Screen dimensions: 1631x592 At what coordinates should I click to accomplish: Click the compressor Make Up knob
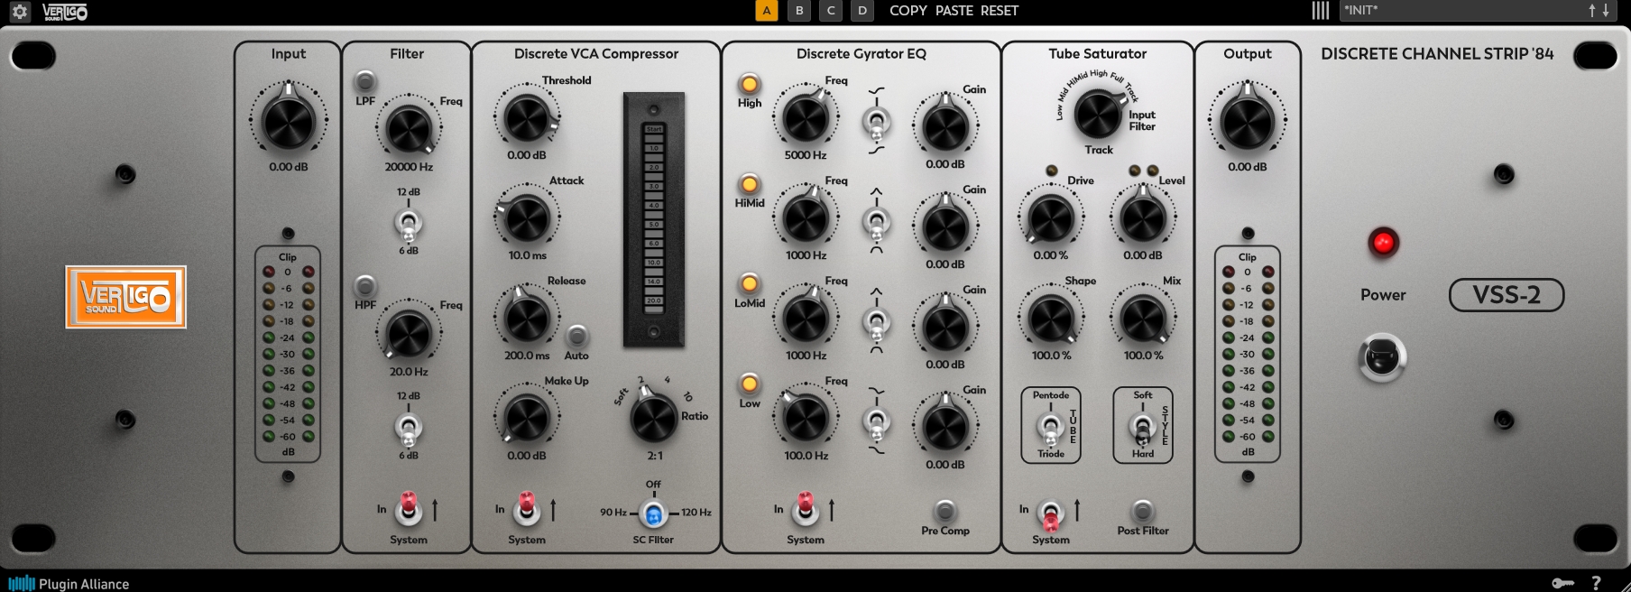pos(527,419)
